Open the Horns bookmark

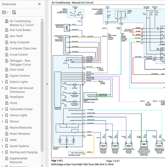point(14,103)
